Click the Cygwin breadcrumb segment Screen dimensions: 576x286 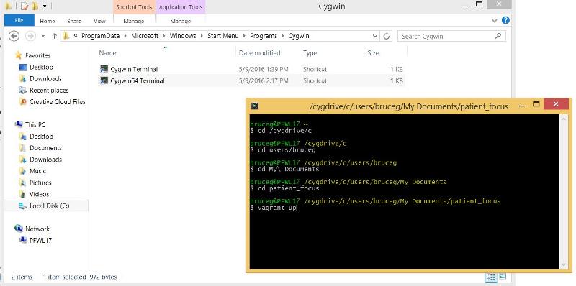(x=299, y=36)
